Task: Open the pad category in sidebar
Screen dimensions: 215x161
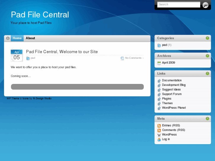Action: [x=164, y=45]
